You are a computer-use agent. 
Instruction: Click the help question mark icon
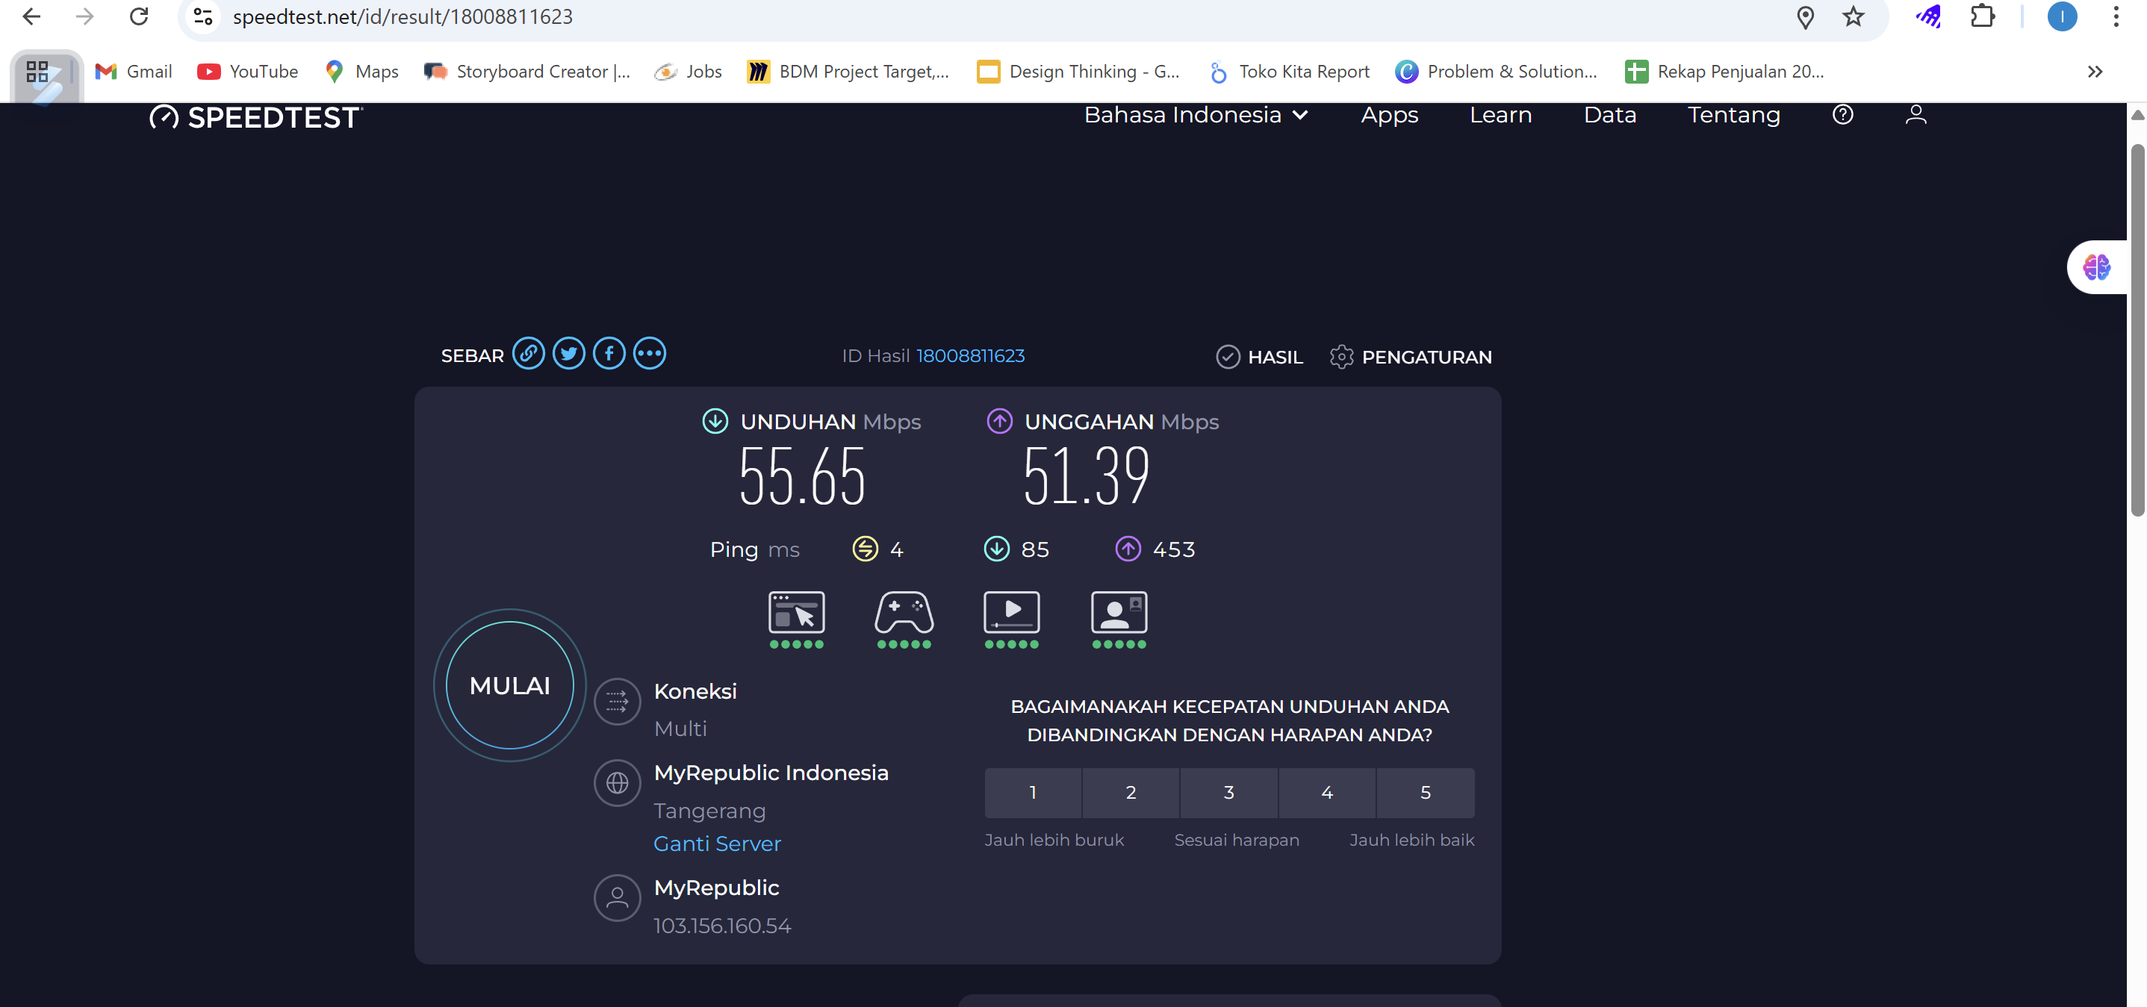pos(1843,114)
